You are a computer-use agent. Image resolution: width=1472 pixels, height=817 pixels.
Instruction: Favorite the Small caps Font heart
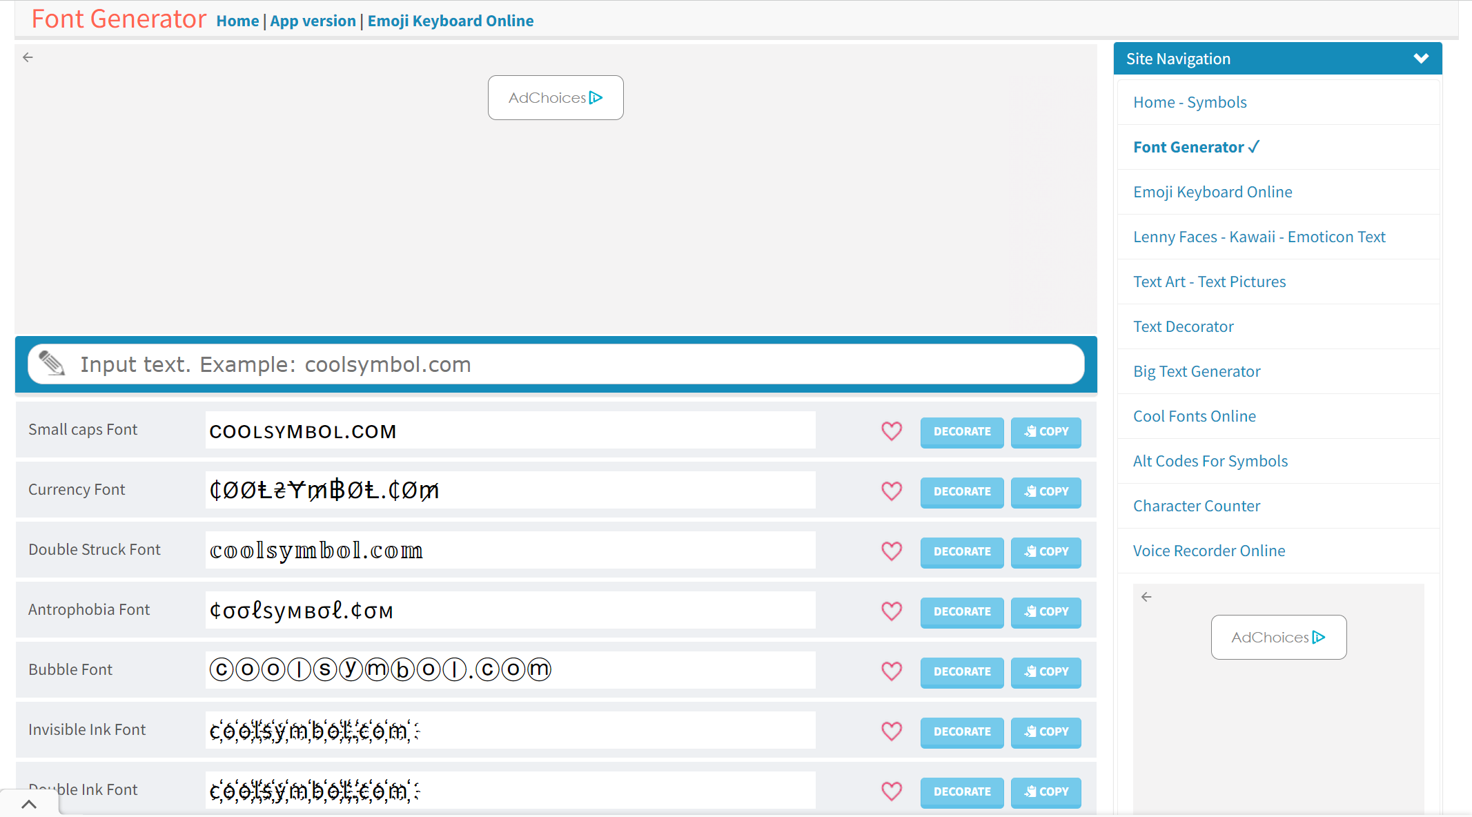[892, 431]
